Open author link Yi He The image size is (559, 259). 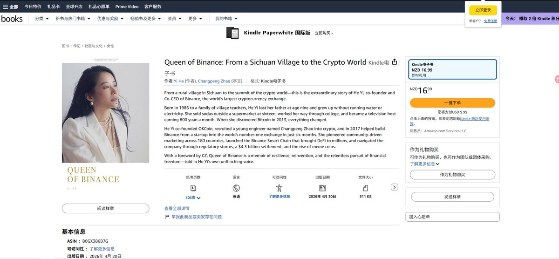pos(179,81)
